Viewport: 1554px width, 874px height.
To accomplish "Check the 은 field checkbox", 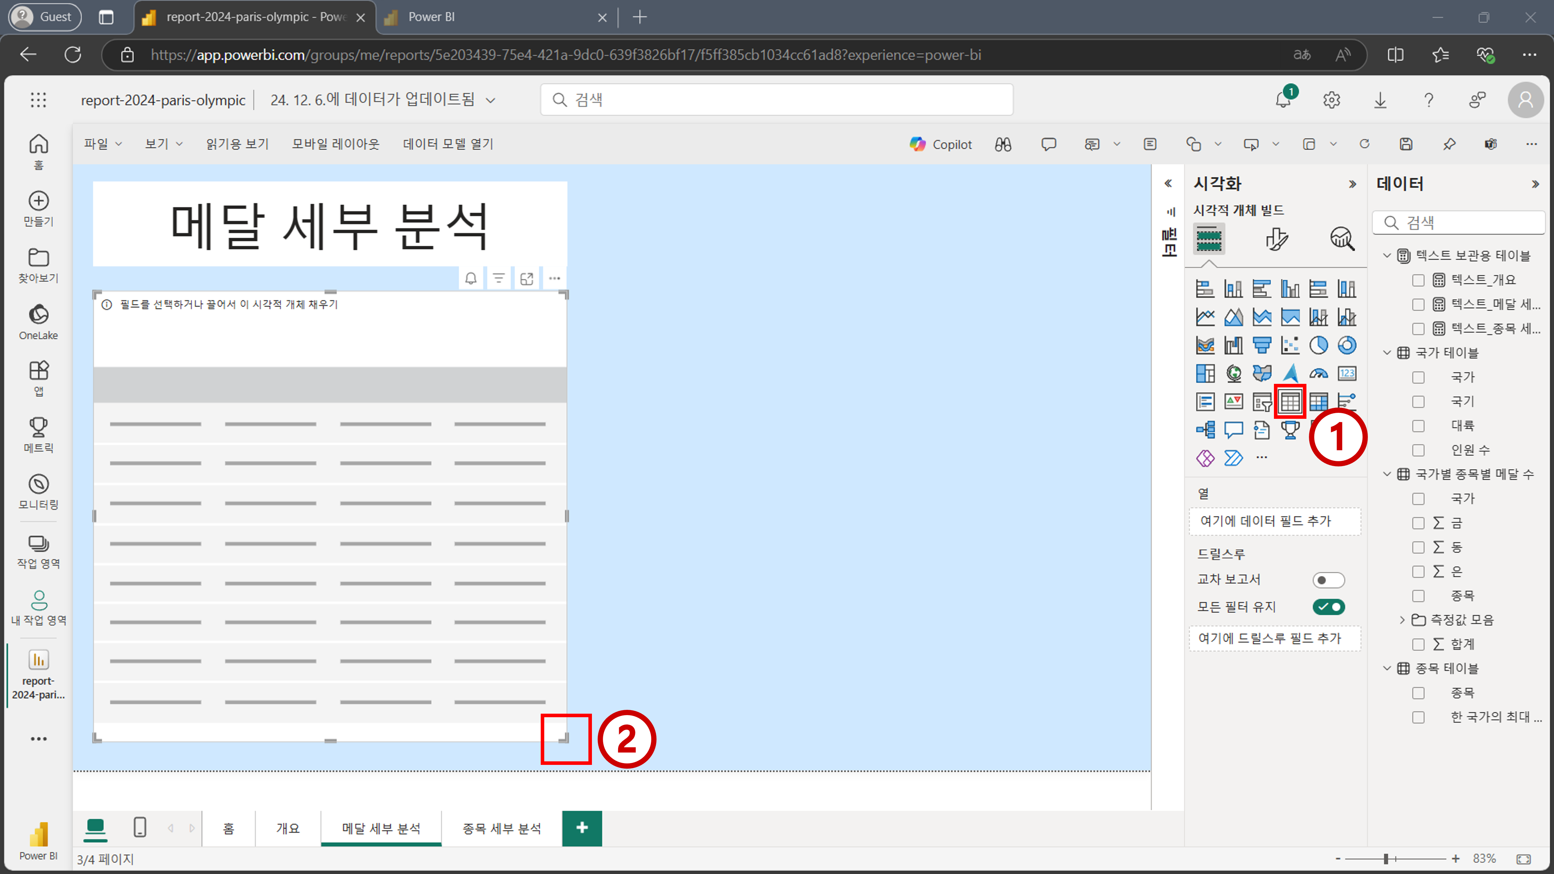I will (x=1418, y=571).
